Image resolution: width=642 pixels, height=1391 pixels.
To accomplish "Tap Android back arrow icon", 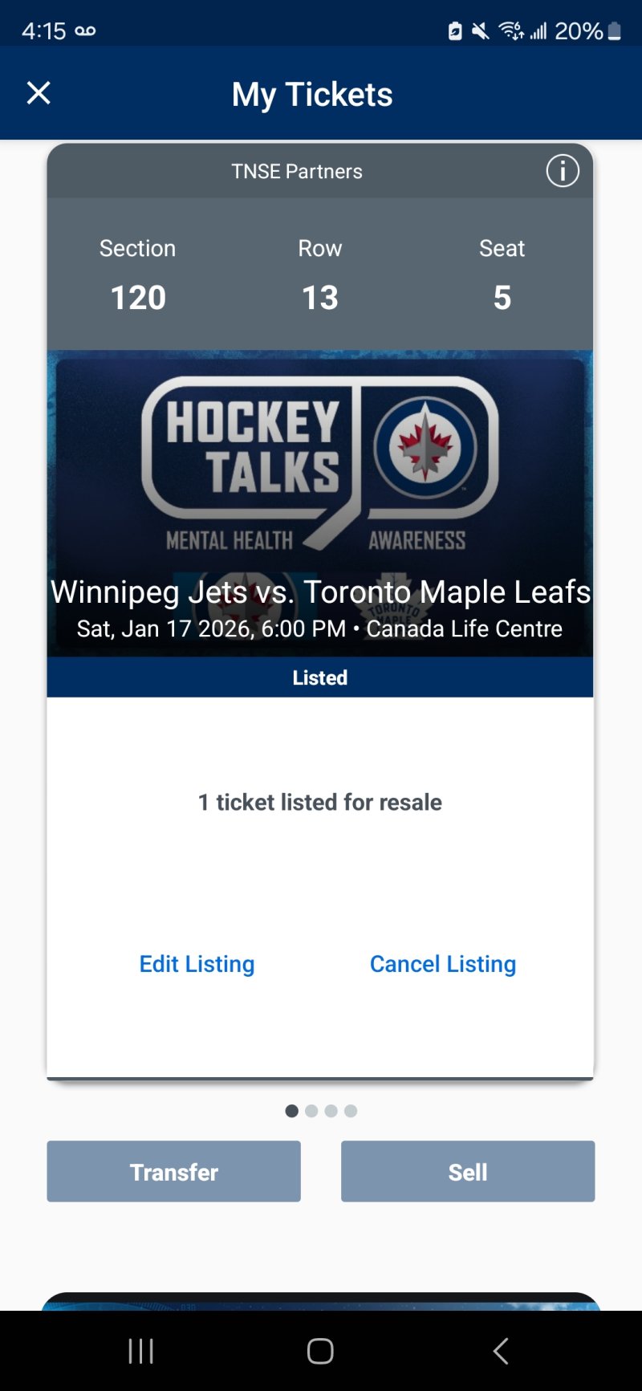I will (501, 1351).
